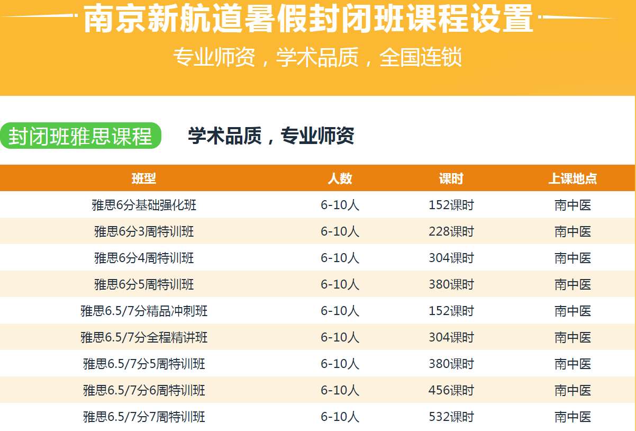
Task: Select the row 雅思6.5/7分7周特训班
Action: [317, 417]
